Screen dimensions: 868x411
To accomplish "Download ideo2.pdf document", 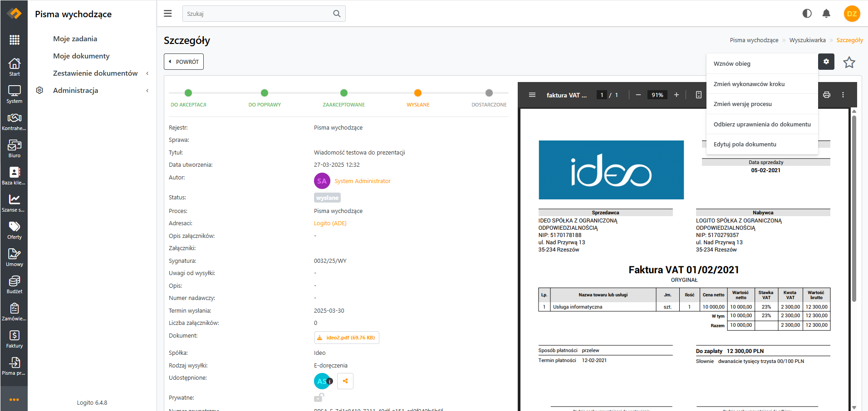I will (347, 338).
